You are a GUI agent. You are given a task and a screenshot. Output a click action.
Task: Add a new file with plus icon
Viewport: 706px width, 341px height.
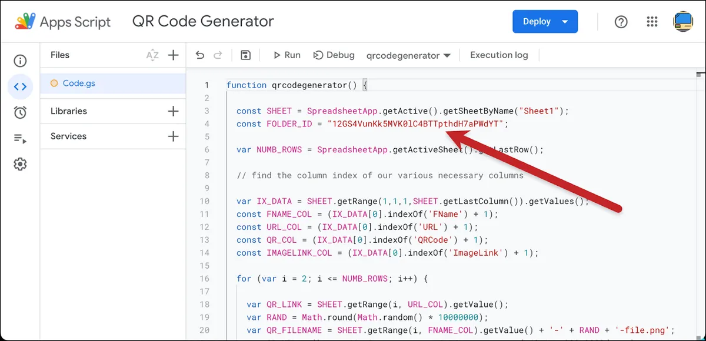[173, 55]
